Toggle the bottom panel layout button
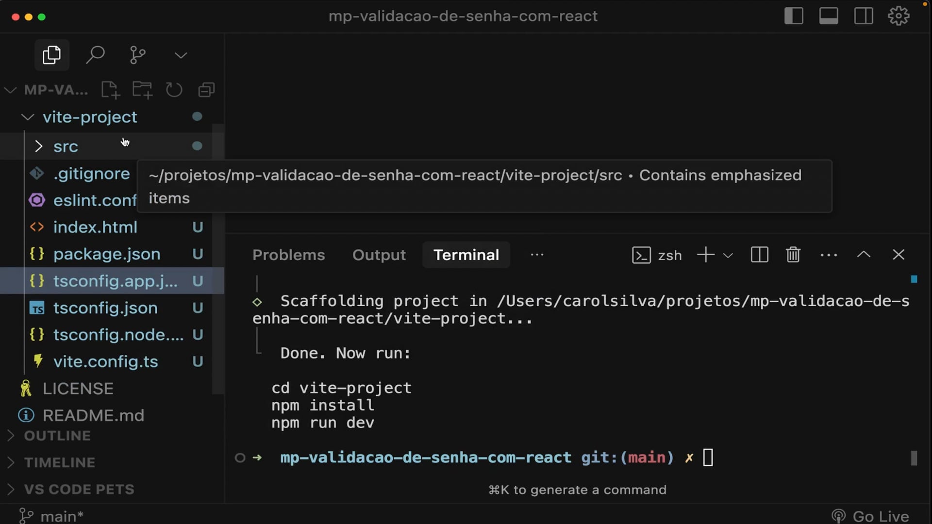The width and height of the screenshot is (932, 524). coord(829,16)
